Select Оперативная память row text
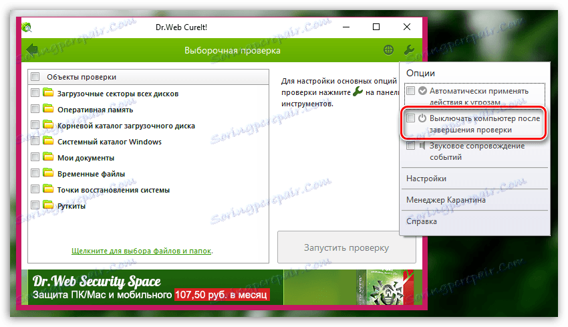Screen dimensions: 568x327 [96, 110]
